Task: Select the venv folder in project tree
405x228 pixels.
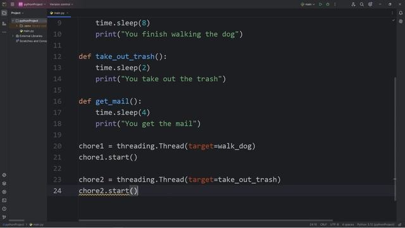Action: [x=28, y=26]
